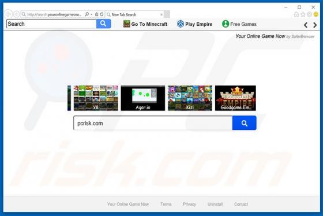Click the browser back arrow button
Screen dimensions: 323x216
(x=8, y=14)
